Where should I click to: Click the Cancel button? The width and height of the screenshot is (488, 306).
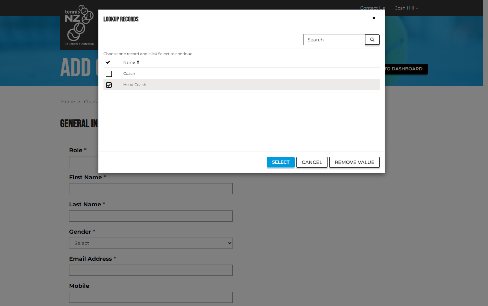coord(312,162)
